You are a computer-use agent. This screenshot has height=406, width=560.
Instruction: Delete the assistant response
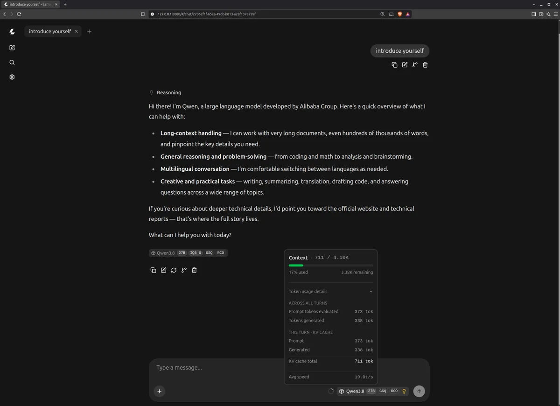coord(194,270)
